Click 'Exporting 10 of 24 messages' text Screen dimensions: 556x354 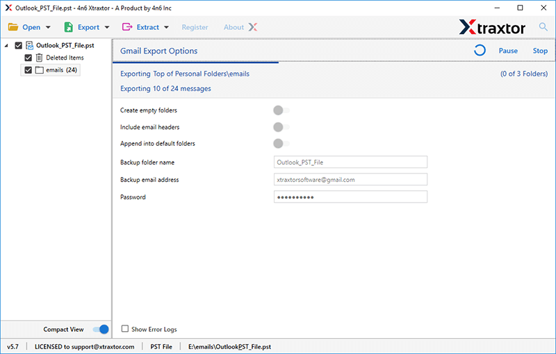pos(165,89)
